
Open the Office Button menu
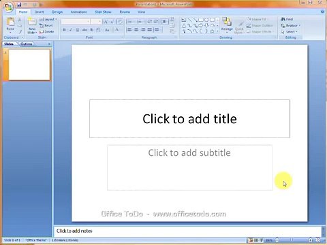8,7
